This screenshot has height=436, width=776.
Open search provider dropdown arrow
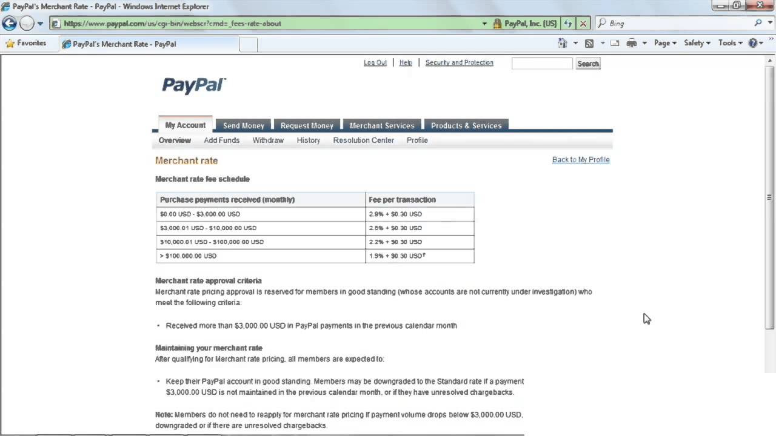pos(770,24)
